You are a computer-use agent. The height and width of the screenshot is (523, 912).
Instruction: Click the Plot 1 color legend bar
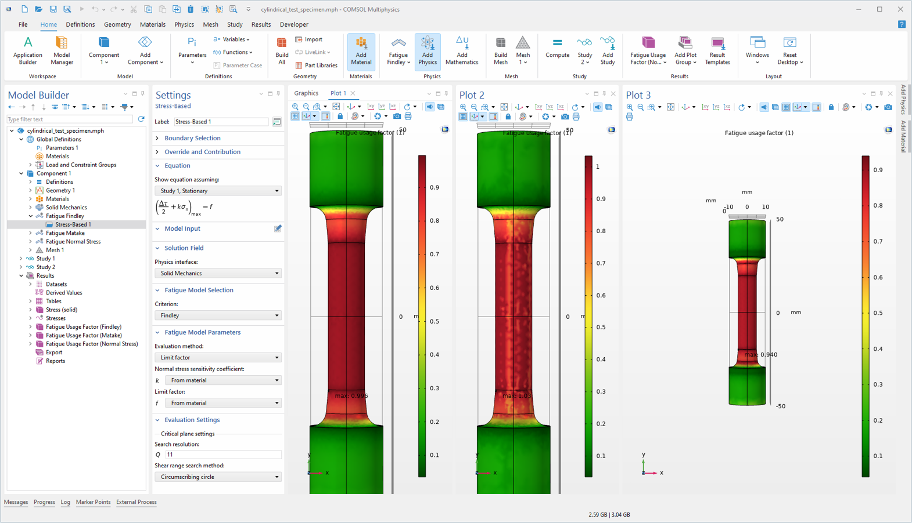pyautogui.click(x=422, y=316)
